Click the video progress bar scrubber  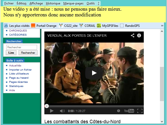point(47,106)
